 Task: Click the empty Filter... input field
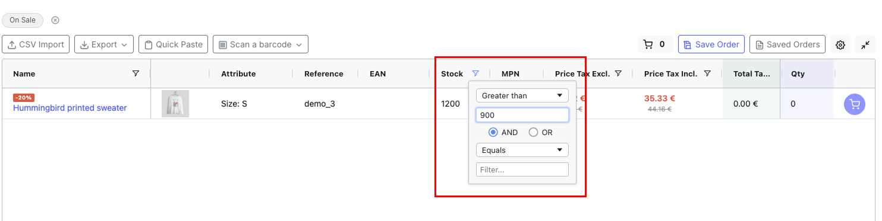[522, 169]
